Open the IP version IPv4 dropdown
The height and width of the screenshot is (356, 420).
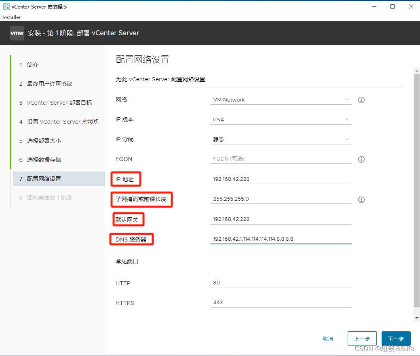point(281,120)
